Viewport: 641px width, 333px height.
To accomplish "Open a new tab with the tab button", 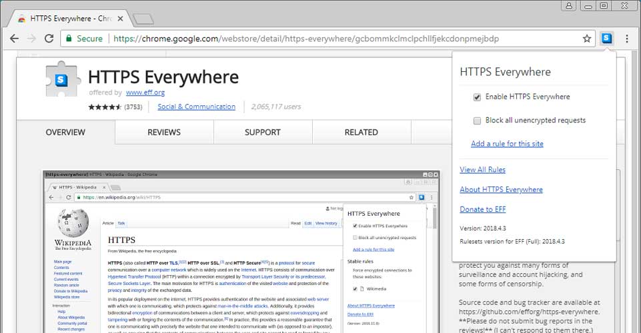I will [x=143, y=19].
